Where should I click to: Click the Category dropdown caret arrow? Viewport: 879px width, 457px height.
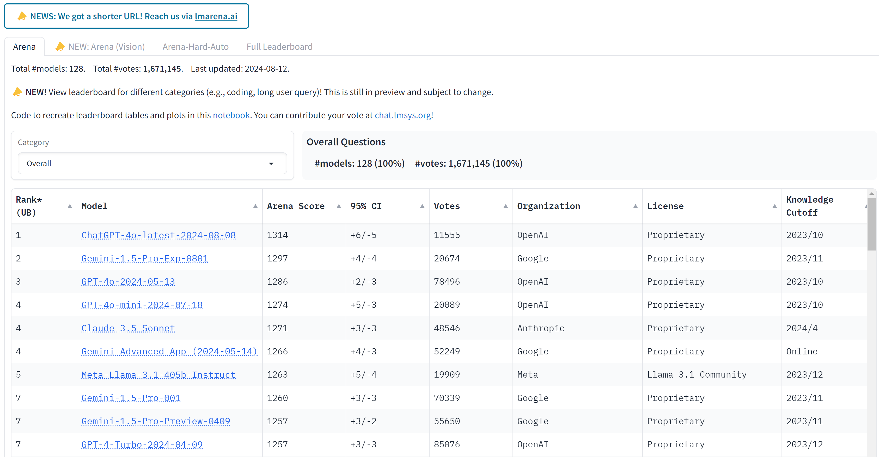tap(271, 164)
